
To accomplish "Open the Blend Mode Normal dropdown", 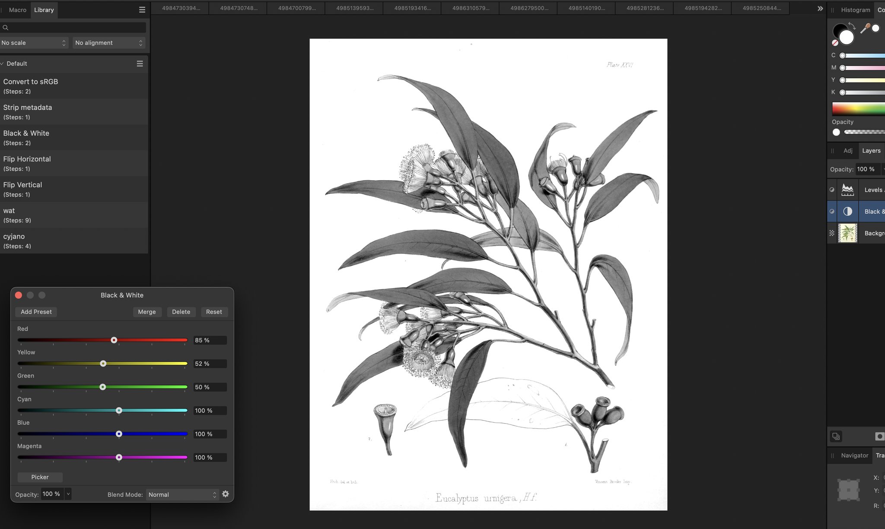I will [x=182, y=494].
